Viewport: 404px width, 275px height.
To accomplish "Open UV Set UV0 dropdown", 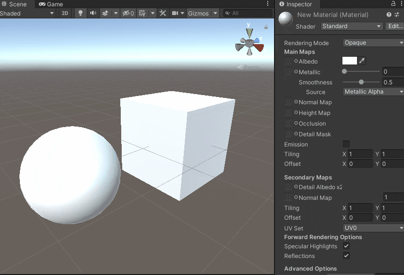I will 373,228.
